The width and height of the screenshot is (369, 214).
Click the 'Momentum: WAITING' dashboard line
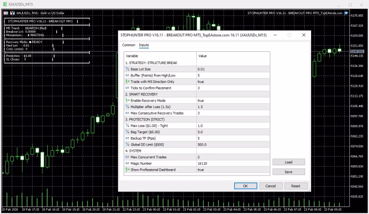click(25, 35)
